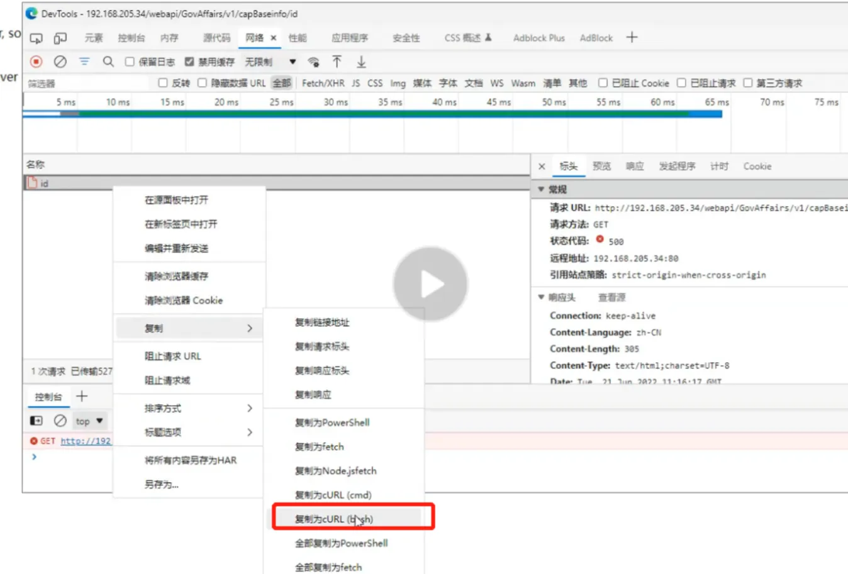848x574 pixels.
Task: Import HAR file upload arrow
Action: (x=337, y=62)
